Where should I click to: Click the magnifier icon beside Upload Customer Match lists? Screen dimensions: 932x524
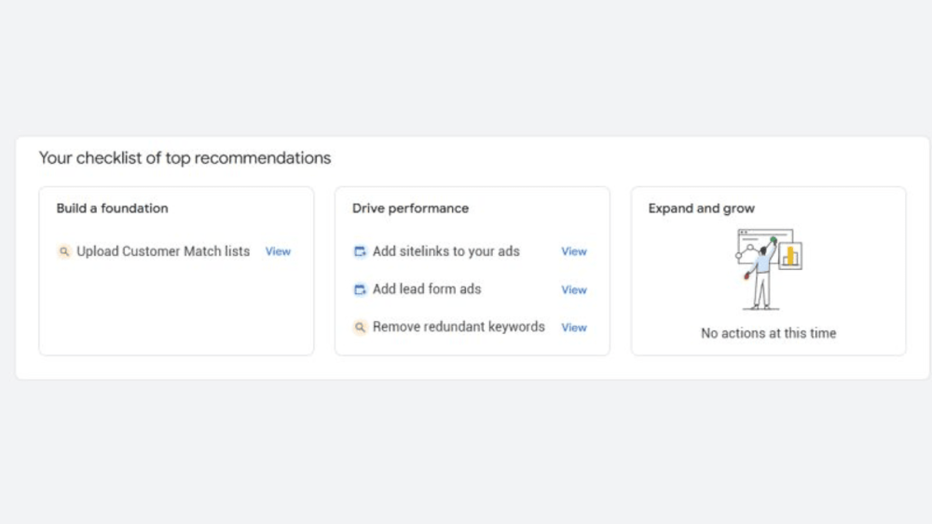[63, 251]
